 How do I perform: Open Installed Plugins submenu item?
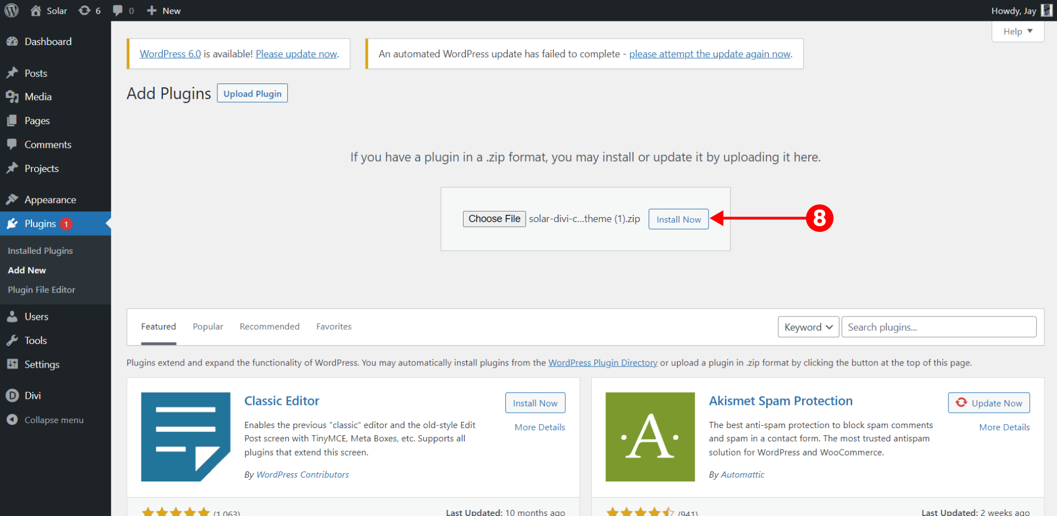(x=40, y=251)
